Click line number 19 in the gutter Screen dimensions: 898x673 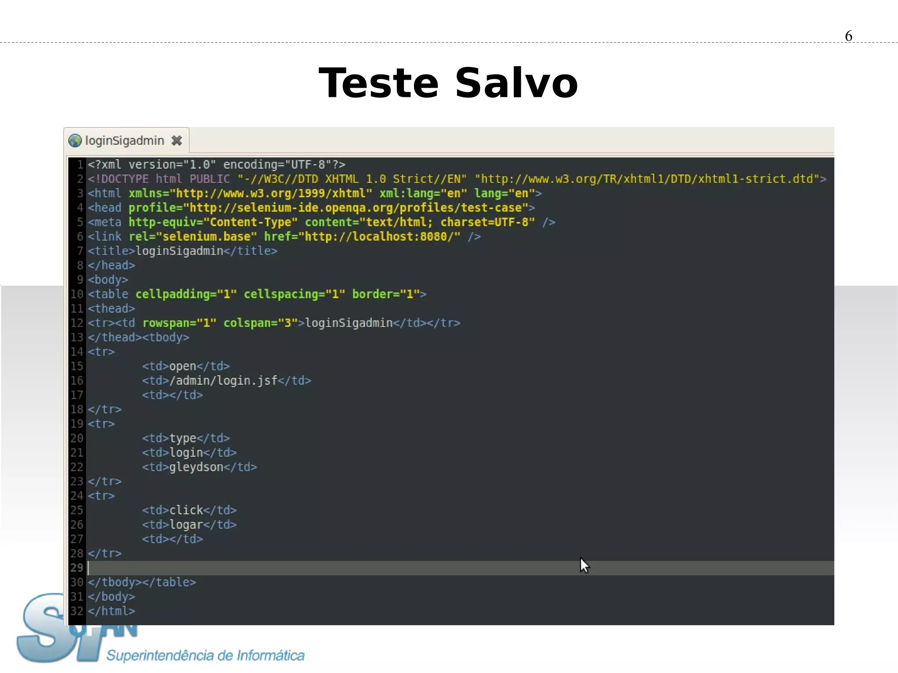point(77,424)
